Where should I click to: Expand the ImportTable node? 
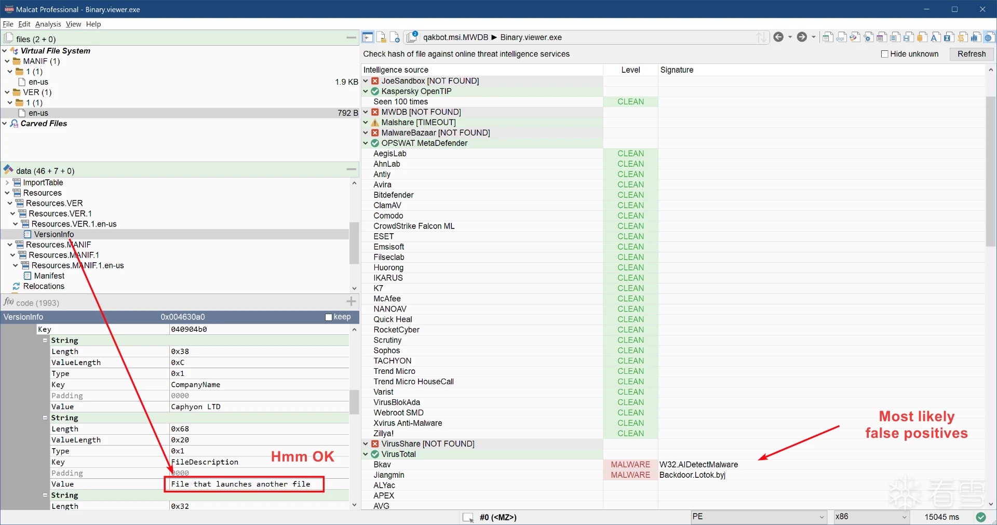pyautogui.click(x=7, y=183)
